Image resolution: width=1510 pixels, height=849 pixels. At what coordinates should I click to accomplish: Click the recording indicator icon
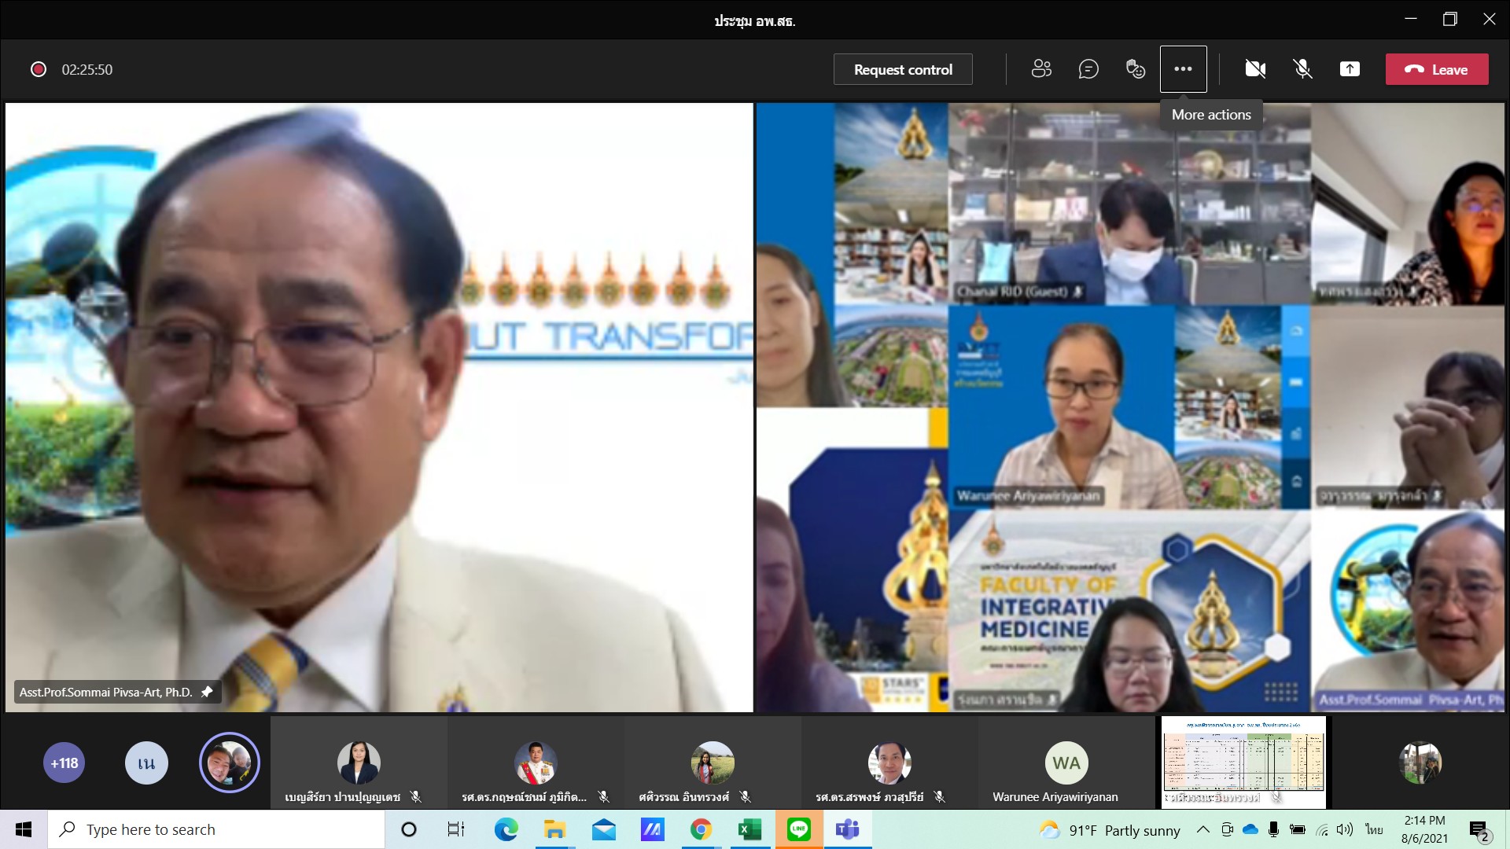[38, 69]
